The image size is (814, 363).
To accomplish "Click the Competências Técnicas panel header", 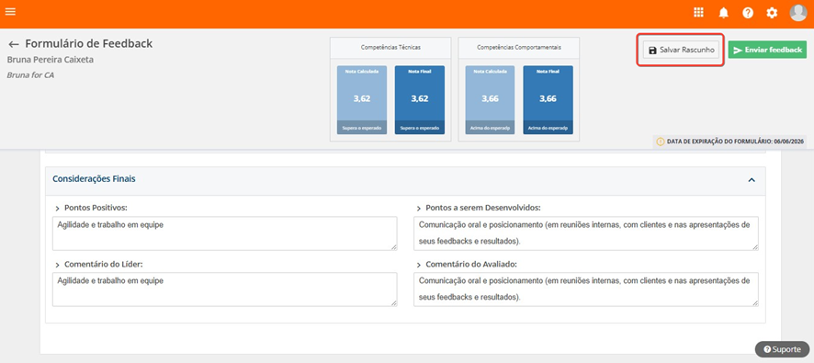I will coord(390,47).
